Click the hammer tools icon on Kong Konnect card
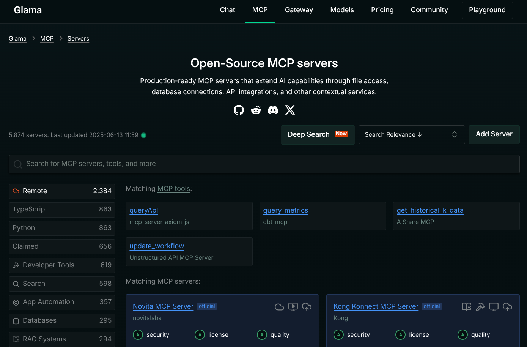 (480, 307)
